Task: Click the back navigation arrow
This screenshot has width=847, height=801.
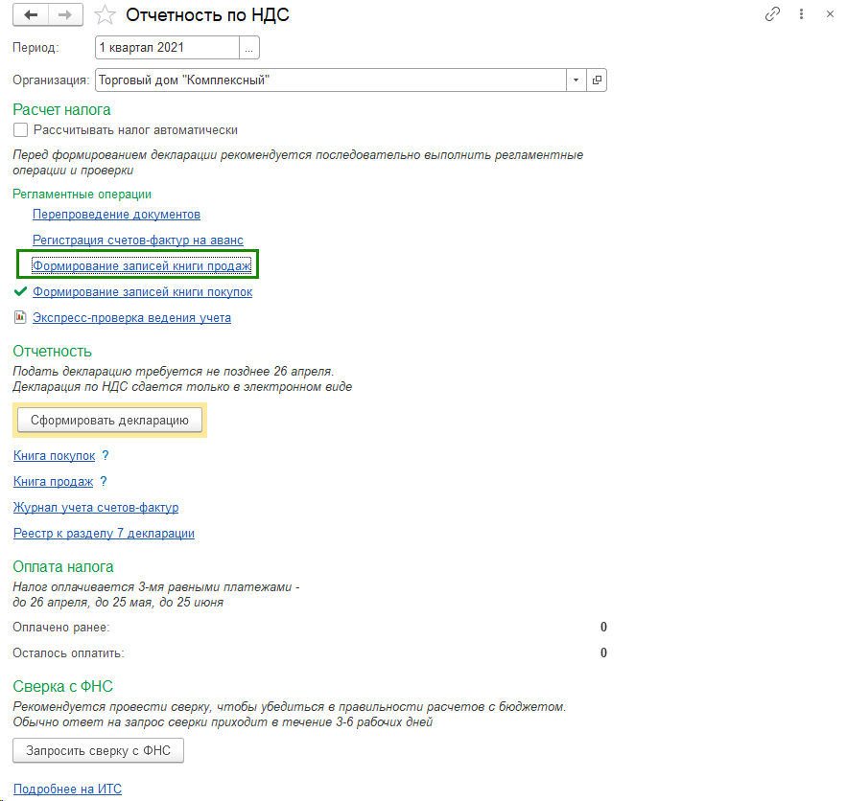Action: [31, 15]
